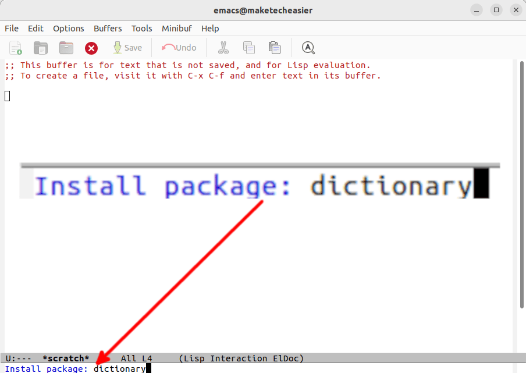Cut selected text with the scissors icon
The width and height of the screenshot is (526, 373).
(x=223, y=48)
